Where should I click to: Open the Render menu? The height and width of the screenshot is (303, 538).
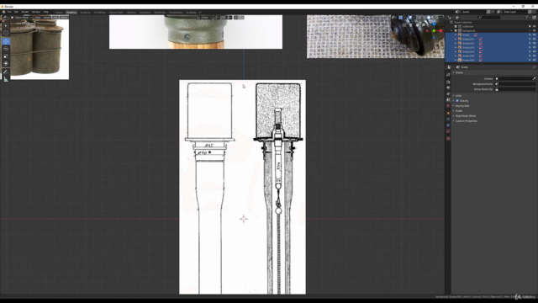25,12
